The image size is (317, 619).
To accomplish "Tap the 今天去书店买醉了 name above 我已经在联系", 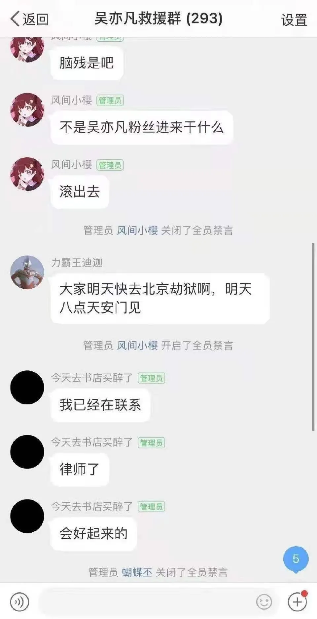I will [x=92, y=378].
